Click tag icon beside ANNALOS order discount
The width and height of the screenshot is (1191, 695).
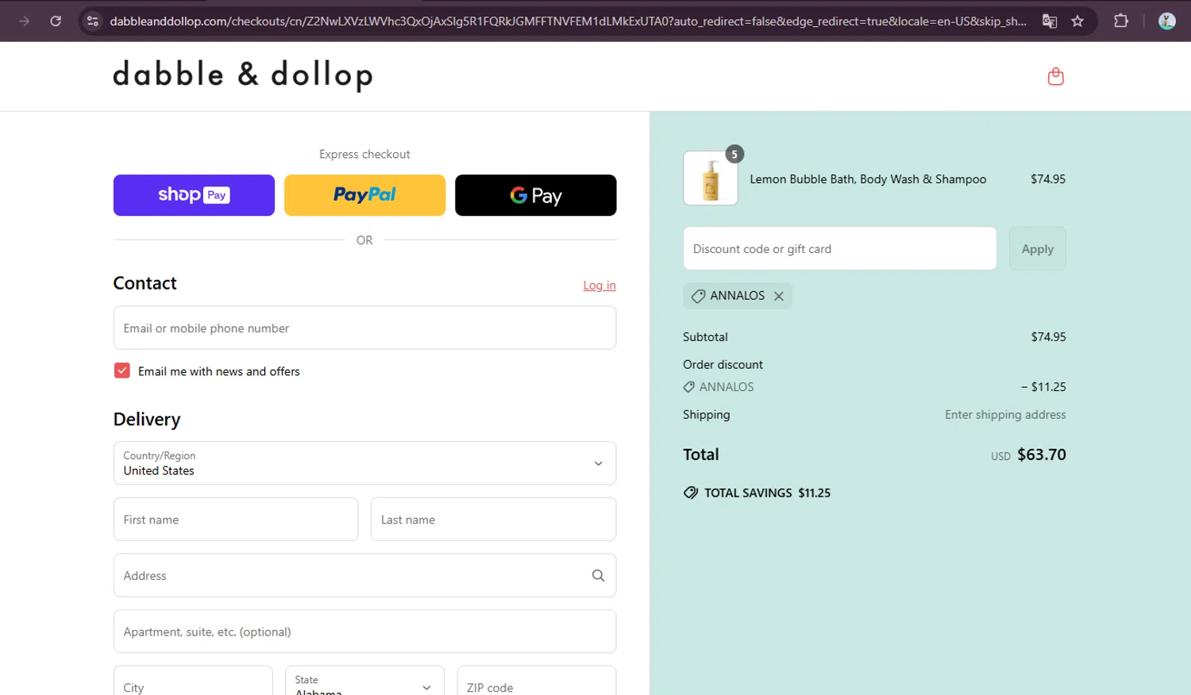pyautogui.click(x=688, y=387)
